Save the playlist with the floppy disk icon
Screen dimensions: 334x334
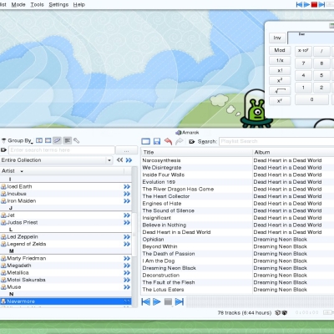coord(157,141)
